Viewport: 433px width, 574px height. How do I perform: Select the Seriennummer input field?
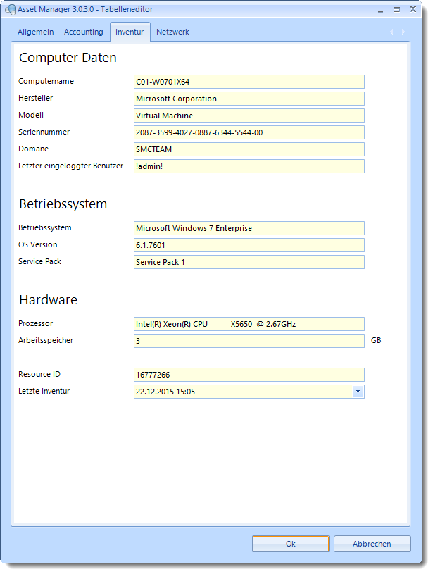[249, 132]
